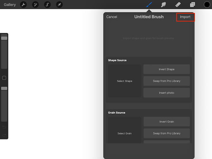Click the Invert Grain button
The image size is (212, 159).
[x=166, y=122]
